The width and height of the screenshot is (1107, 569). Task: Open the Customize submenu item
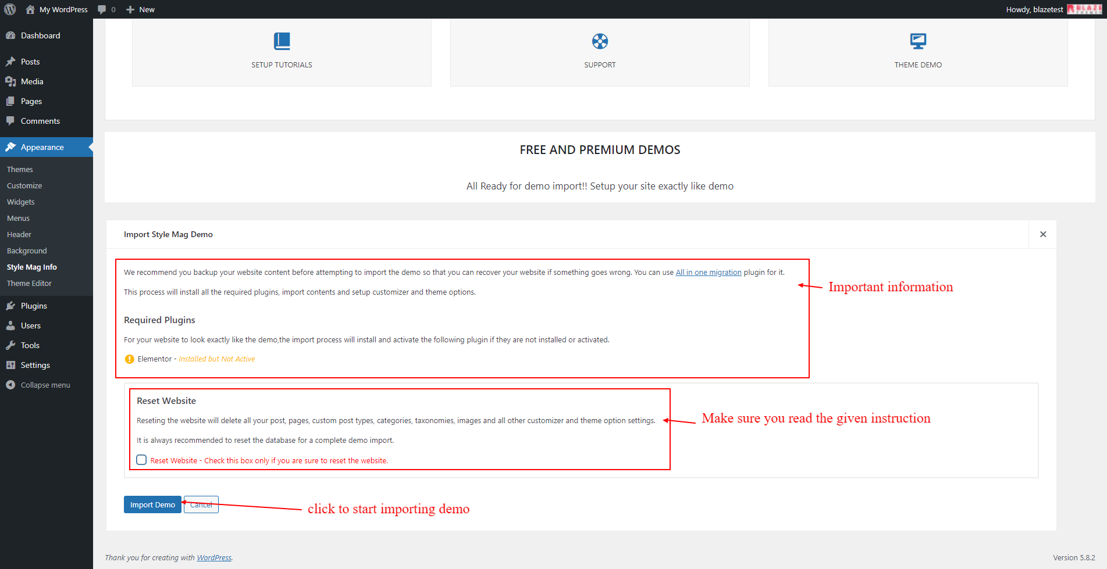(24, 185)
